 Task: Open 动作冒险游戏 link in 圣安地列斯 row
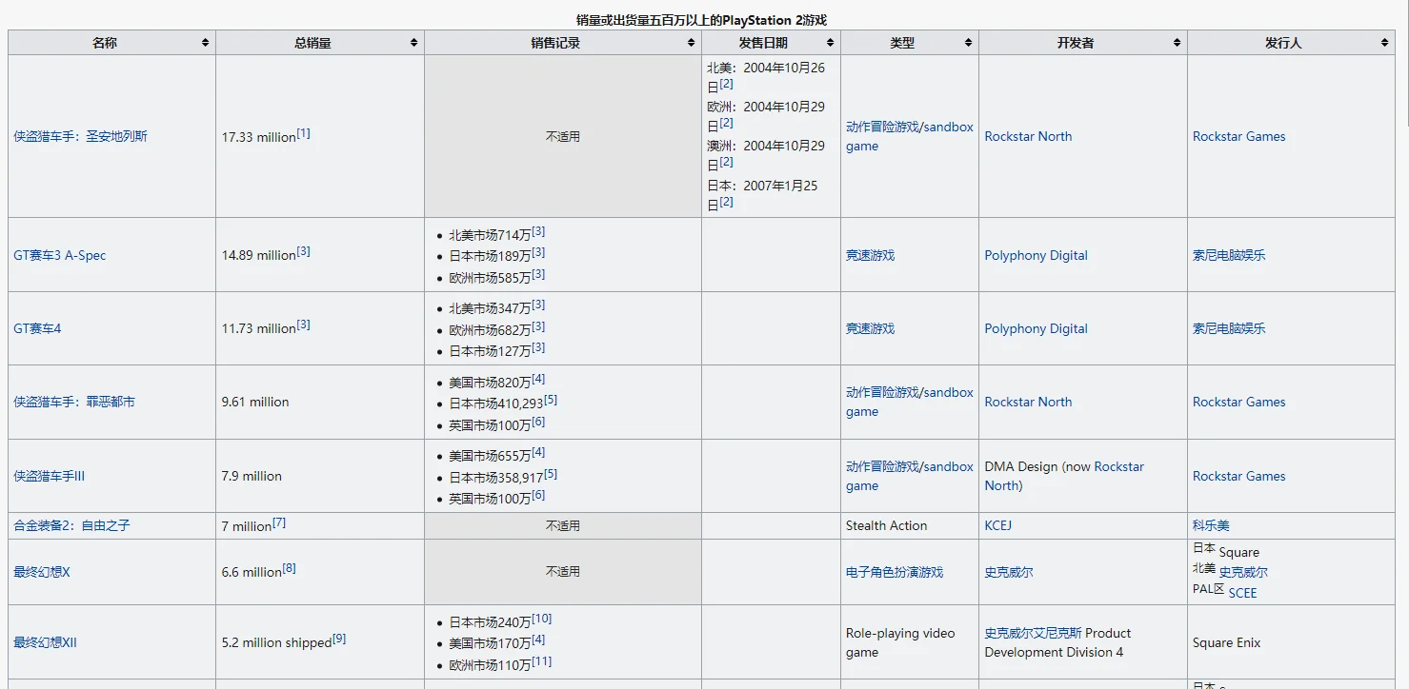coord(882,127)
